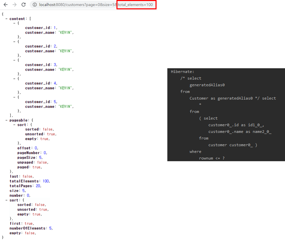Collapse the object with customer_id 5

[14, 97]
